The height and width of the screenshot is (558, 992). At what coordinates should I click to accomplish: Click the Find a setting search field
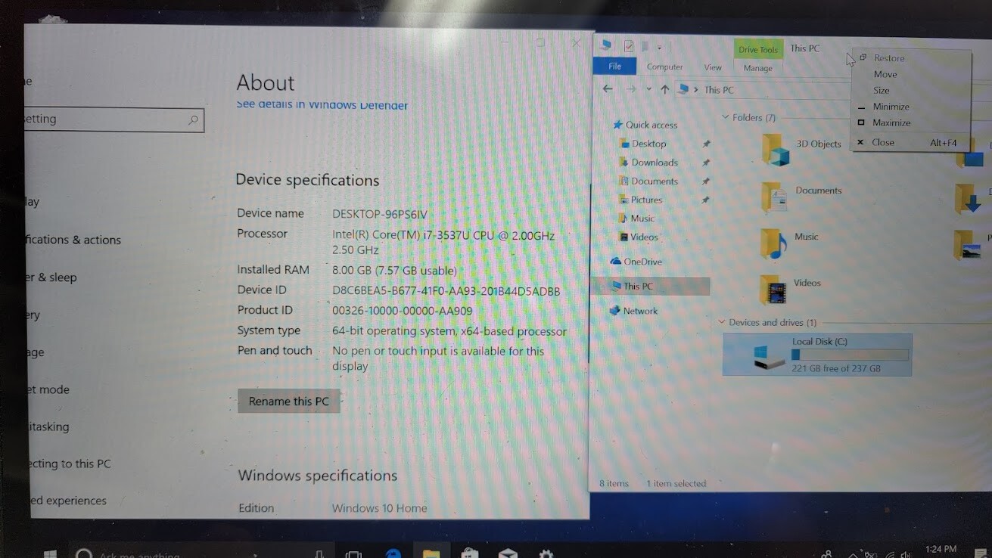[114, 119]
